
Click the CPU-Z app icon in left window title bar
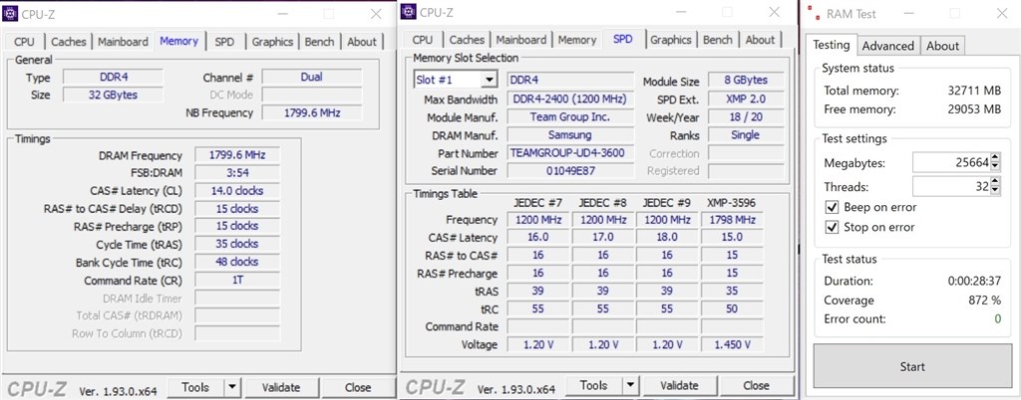10,13
